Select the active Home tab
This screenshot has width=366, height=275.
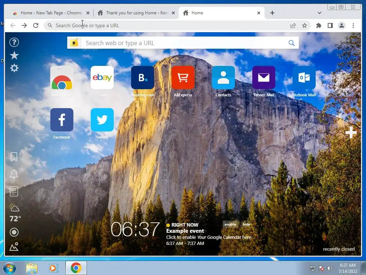(222, 13)
